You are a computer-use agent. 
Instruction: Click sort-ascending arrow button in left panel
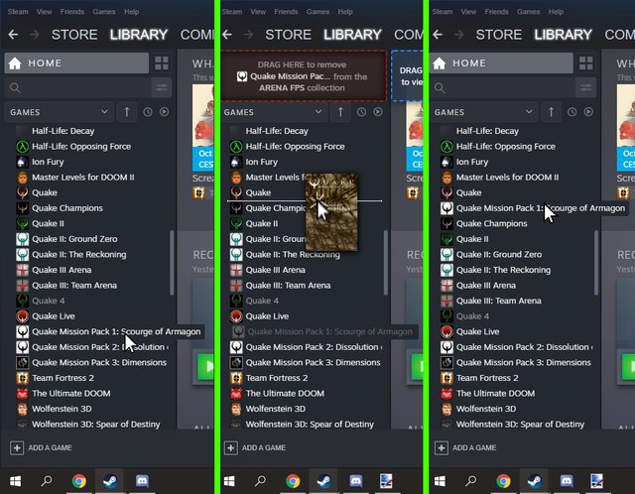(127, 112)
